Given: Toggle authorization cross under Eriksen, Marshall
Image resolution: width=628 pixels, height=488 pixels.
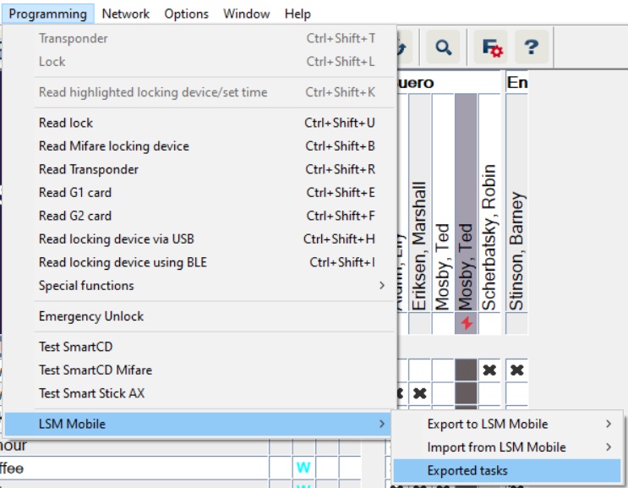Looking at the screenshot, I should coord(419,393).
